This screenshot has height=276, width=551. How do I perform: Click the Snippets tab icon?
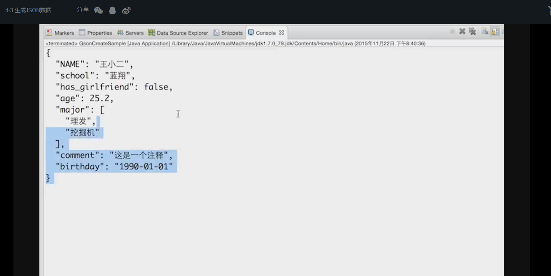click(x=216, y=32)
